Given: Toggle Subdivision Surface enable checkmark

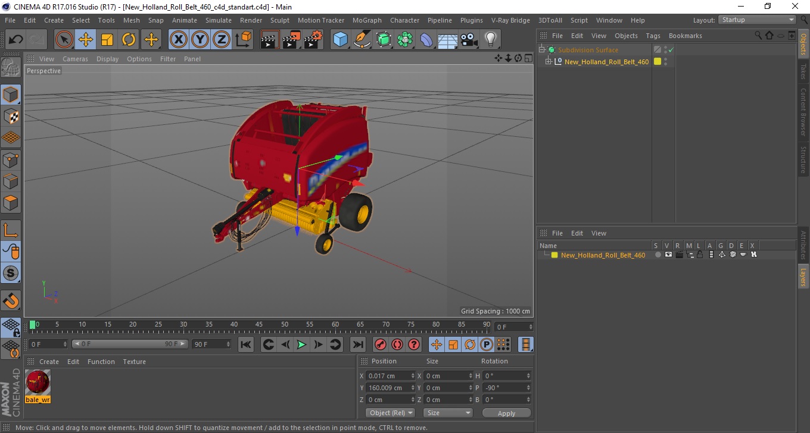Looking at the screenshot, I should tap(671, 50).
